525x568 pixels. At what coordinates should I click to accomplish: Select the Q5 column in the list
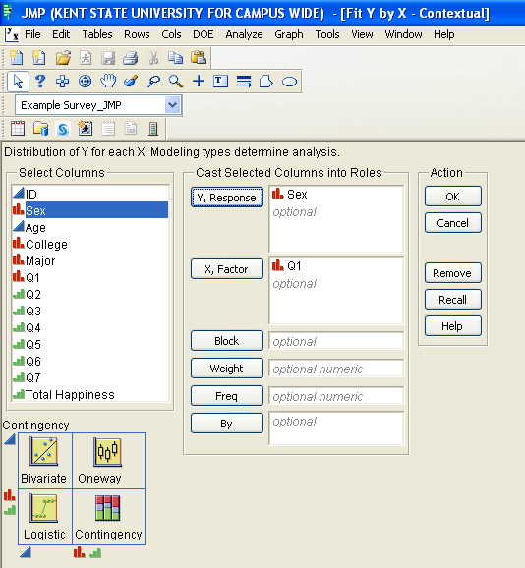pos(90,344)
